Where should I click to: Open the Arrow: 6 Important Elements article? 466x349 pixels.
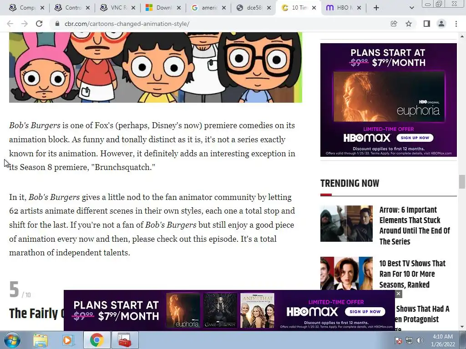click(x=415, y=225)
